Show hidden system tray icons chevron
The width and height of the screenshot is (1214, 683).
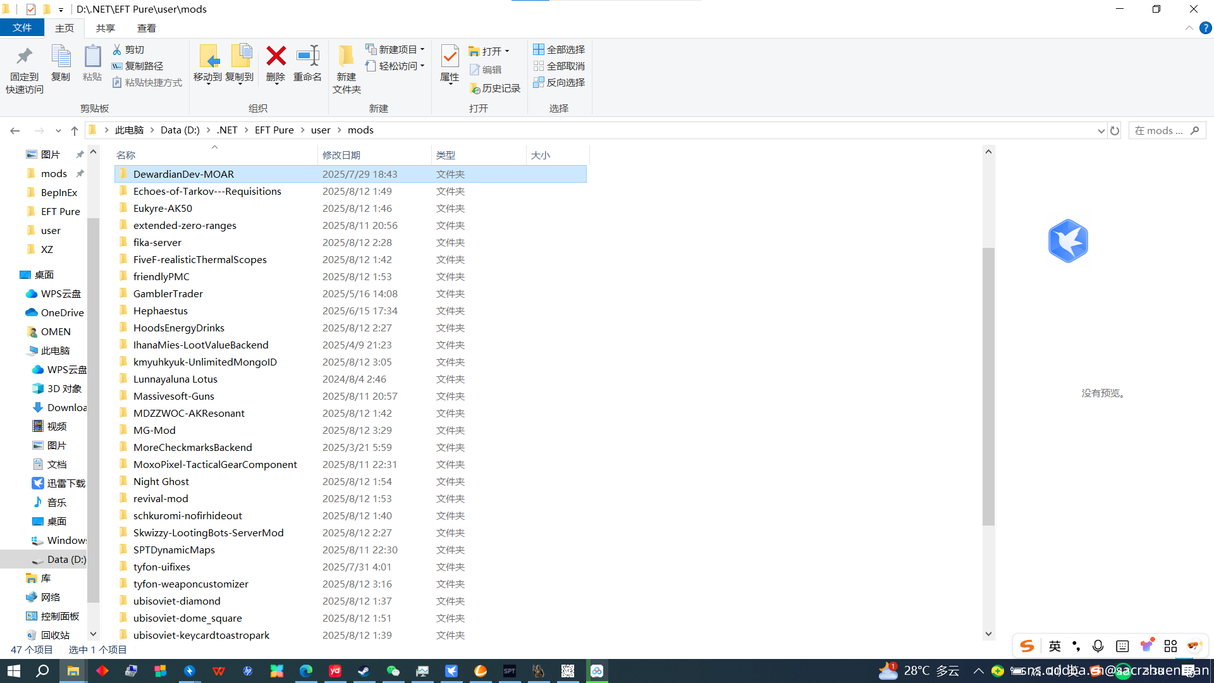coord(978,671)
